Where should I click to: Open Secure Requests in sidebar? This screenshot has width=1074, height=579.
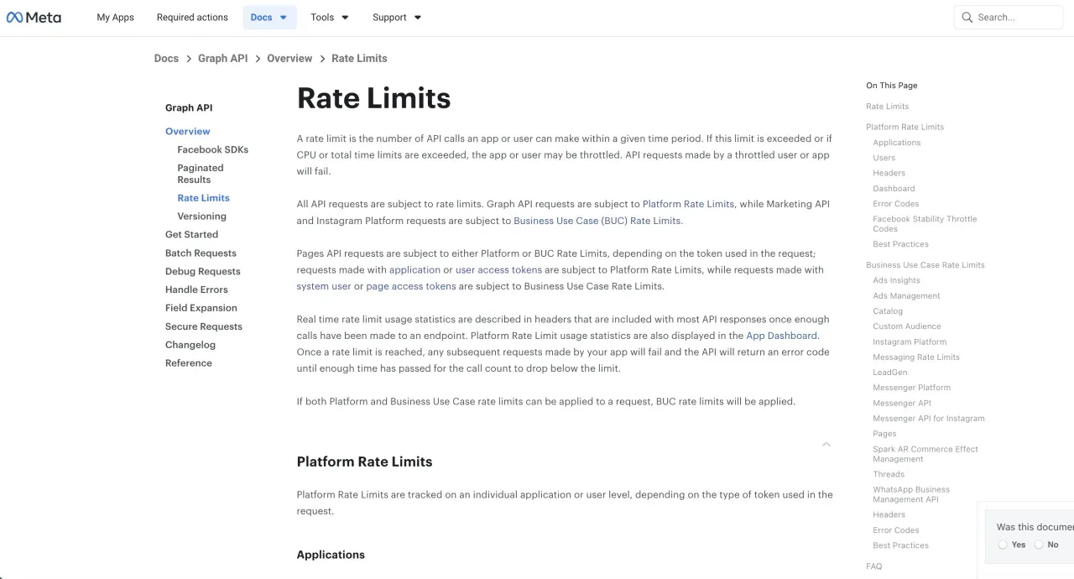tap(204, 326)
